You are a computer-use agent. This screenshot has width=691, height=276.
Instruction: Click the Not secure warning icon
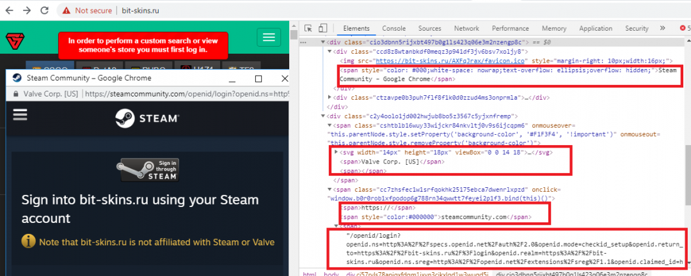(67, 10)
